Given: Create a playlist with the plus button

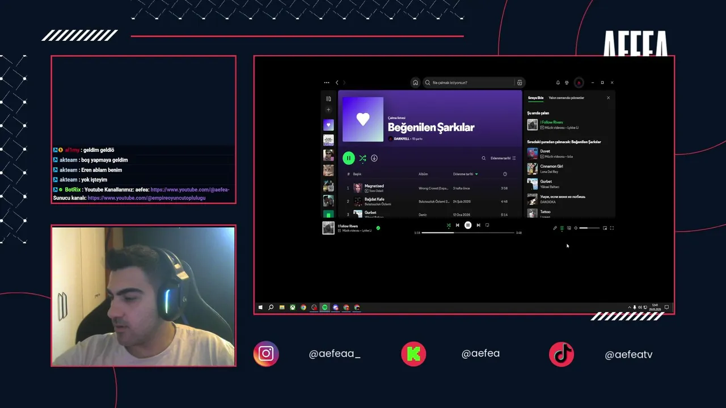Looking at the screenshot, I should [x=328, y=109].
